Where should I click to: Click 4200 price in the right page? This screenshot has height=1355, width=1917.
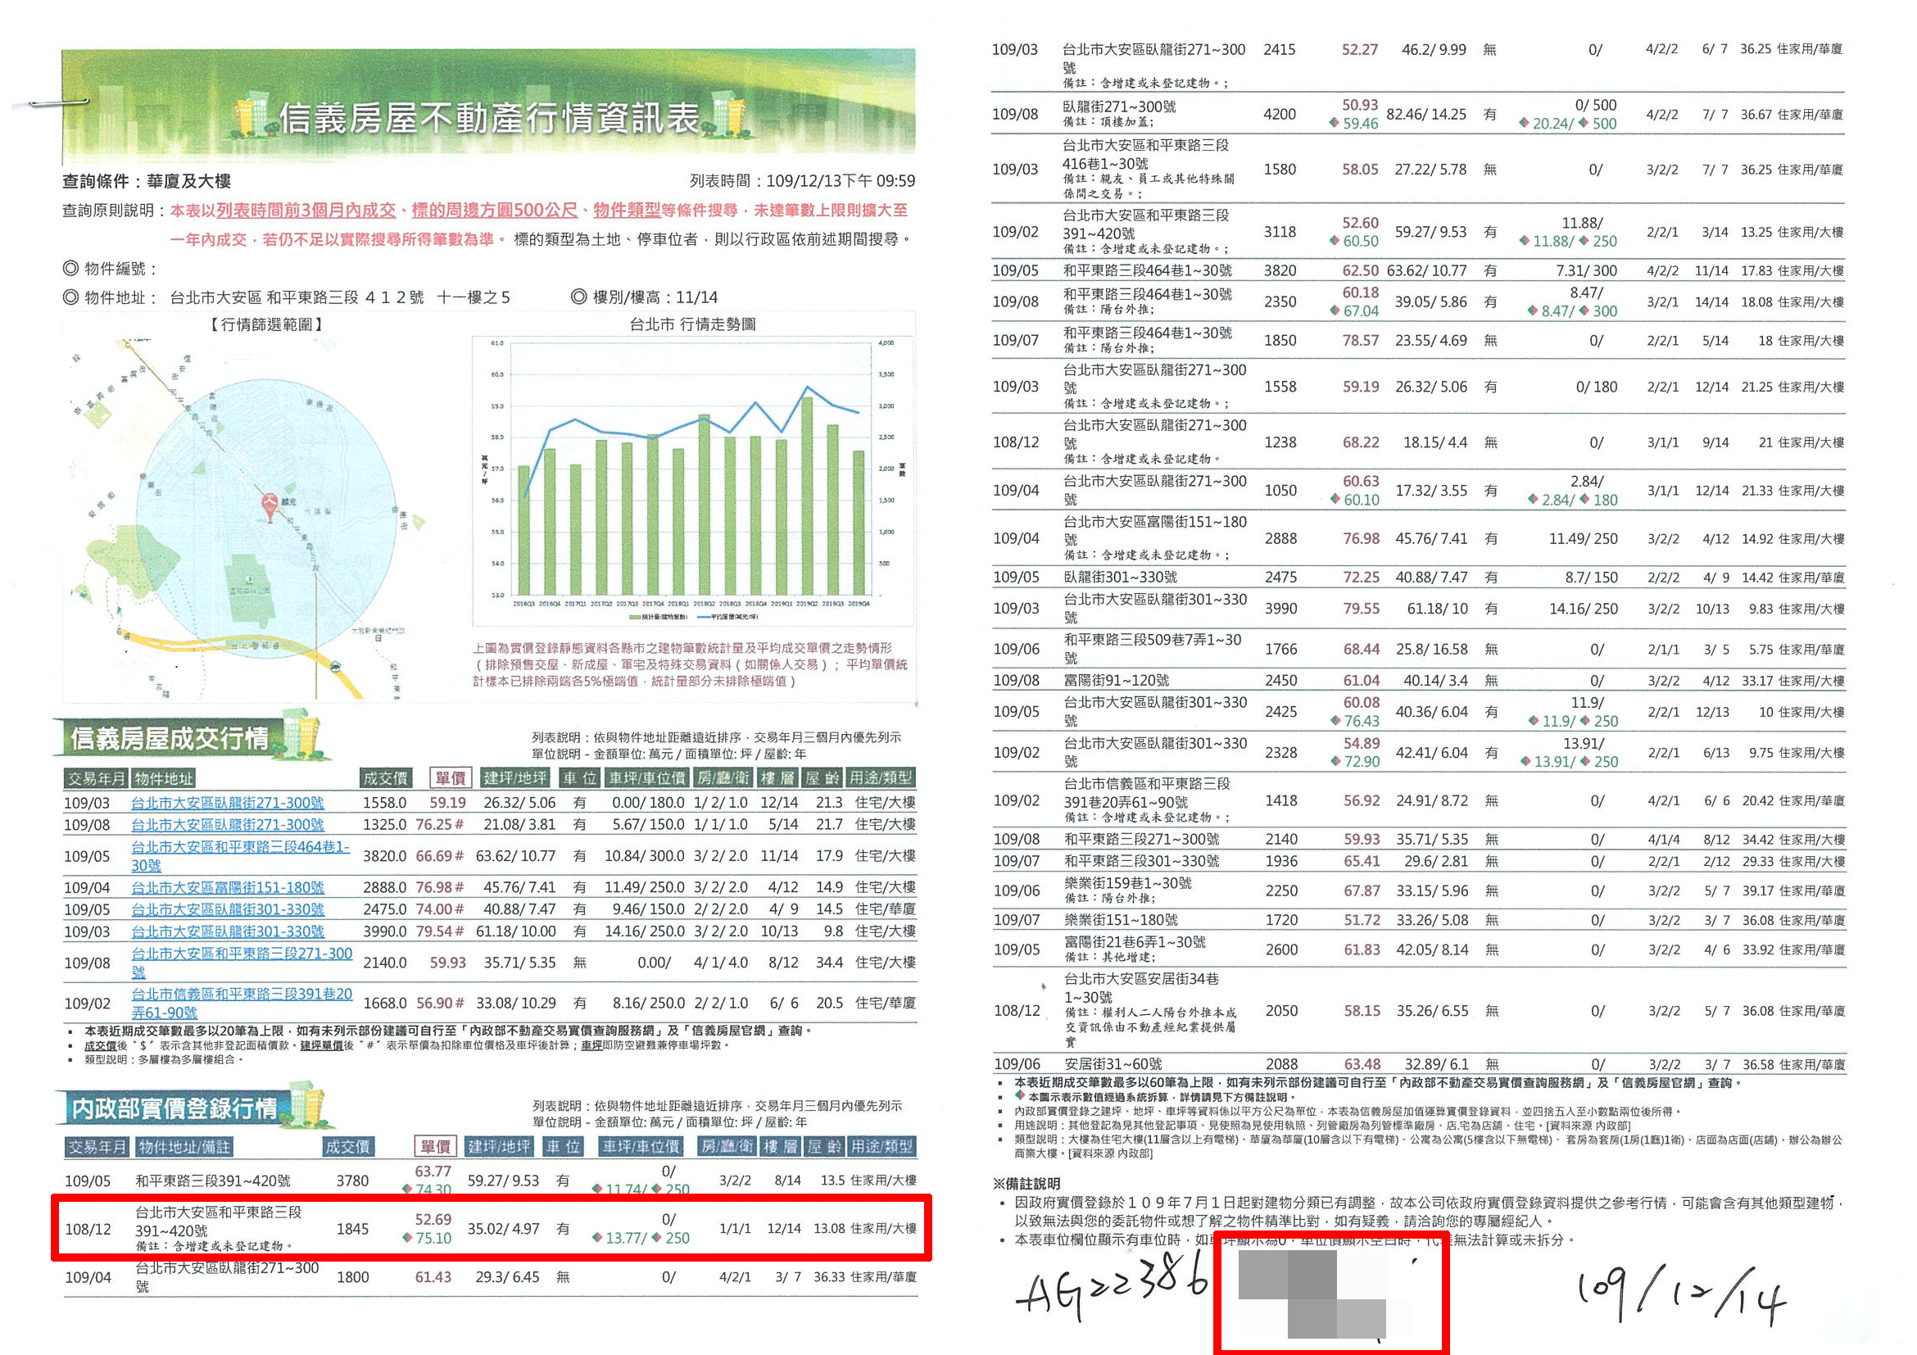pos(1279,115)
